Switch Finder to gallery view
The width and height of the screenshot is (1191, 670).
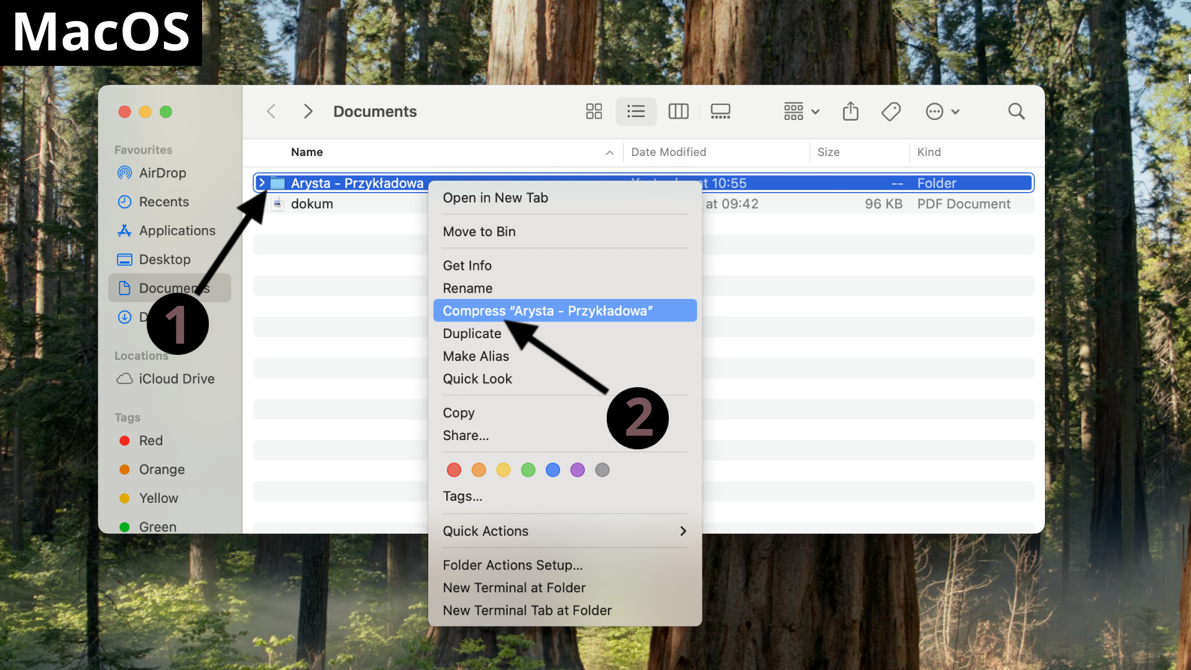point(720,111)
